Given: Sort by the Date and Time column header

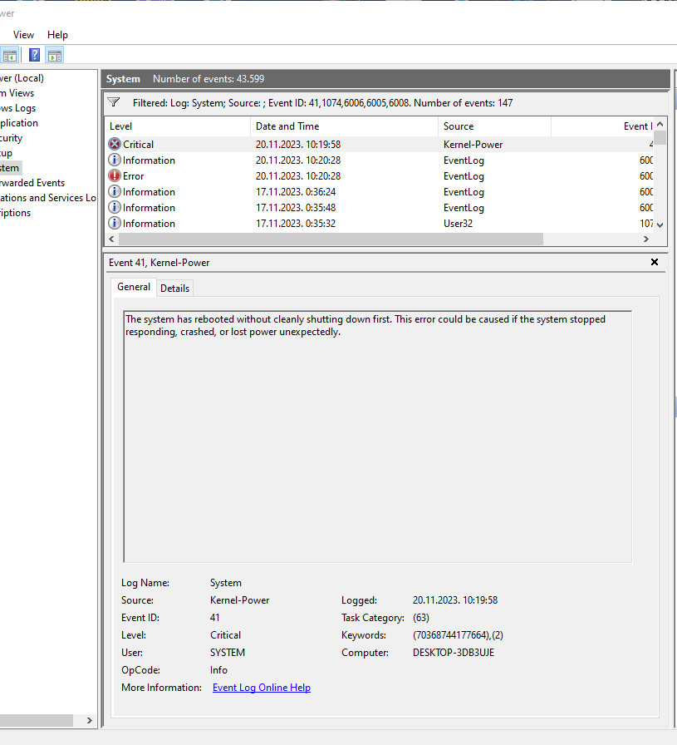Looking at the screenshot, I should (344, 126).
